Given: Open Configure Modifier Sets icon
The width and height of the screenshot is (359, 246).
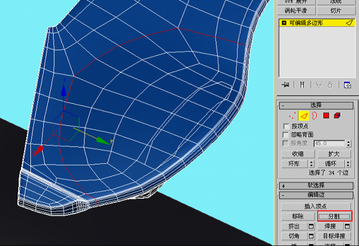Looking at the screenshot, I should coord(347,85).
